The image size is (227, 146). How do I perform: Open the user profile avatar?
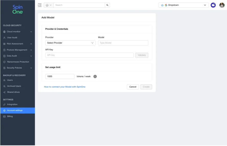pyautogui.click(x=222, y=5)
